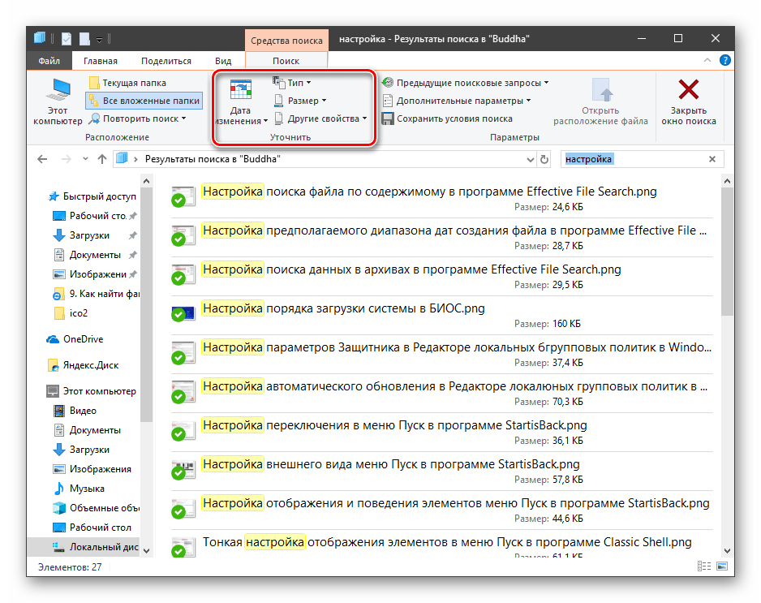The width and height of the screenshot is (761, 603).
Task: Select the Все вложенные папки option
Action: [144, 101]
